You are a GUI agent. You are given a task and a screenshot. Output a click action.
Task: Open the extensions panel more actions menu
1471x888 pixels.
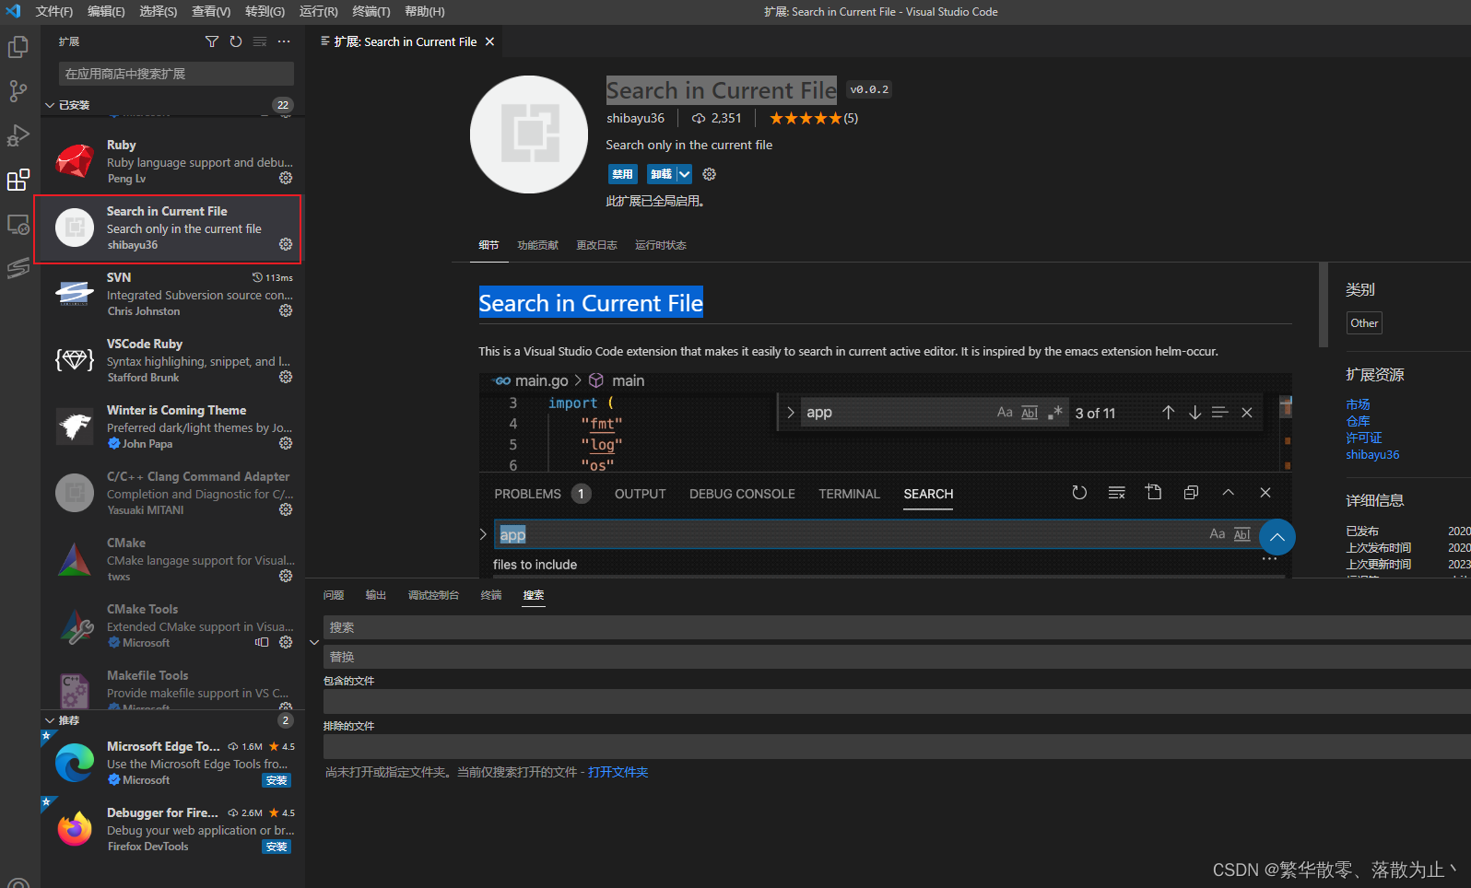[x=284, y=41]
